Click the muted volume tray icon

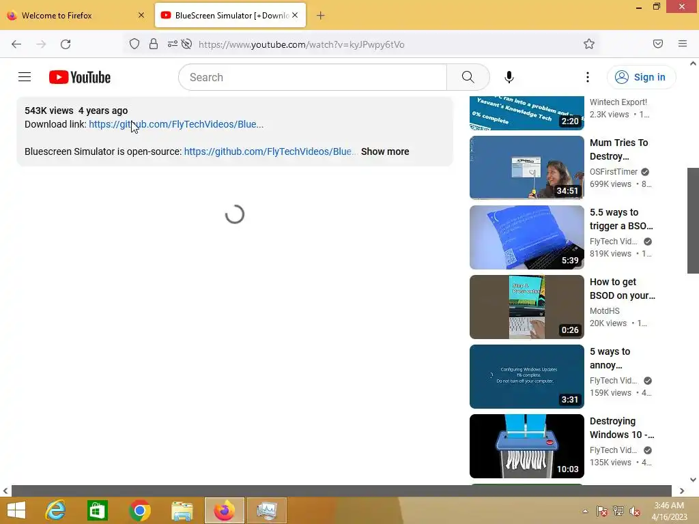pos(635,511)
